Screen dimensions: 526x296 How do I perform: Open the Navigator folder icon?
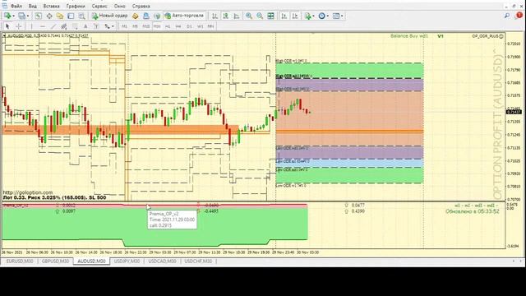60,16
